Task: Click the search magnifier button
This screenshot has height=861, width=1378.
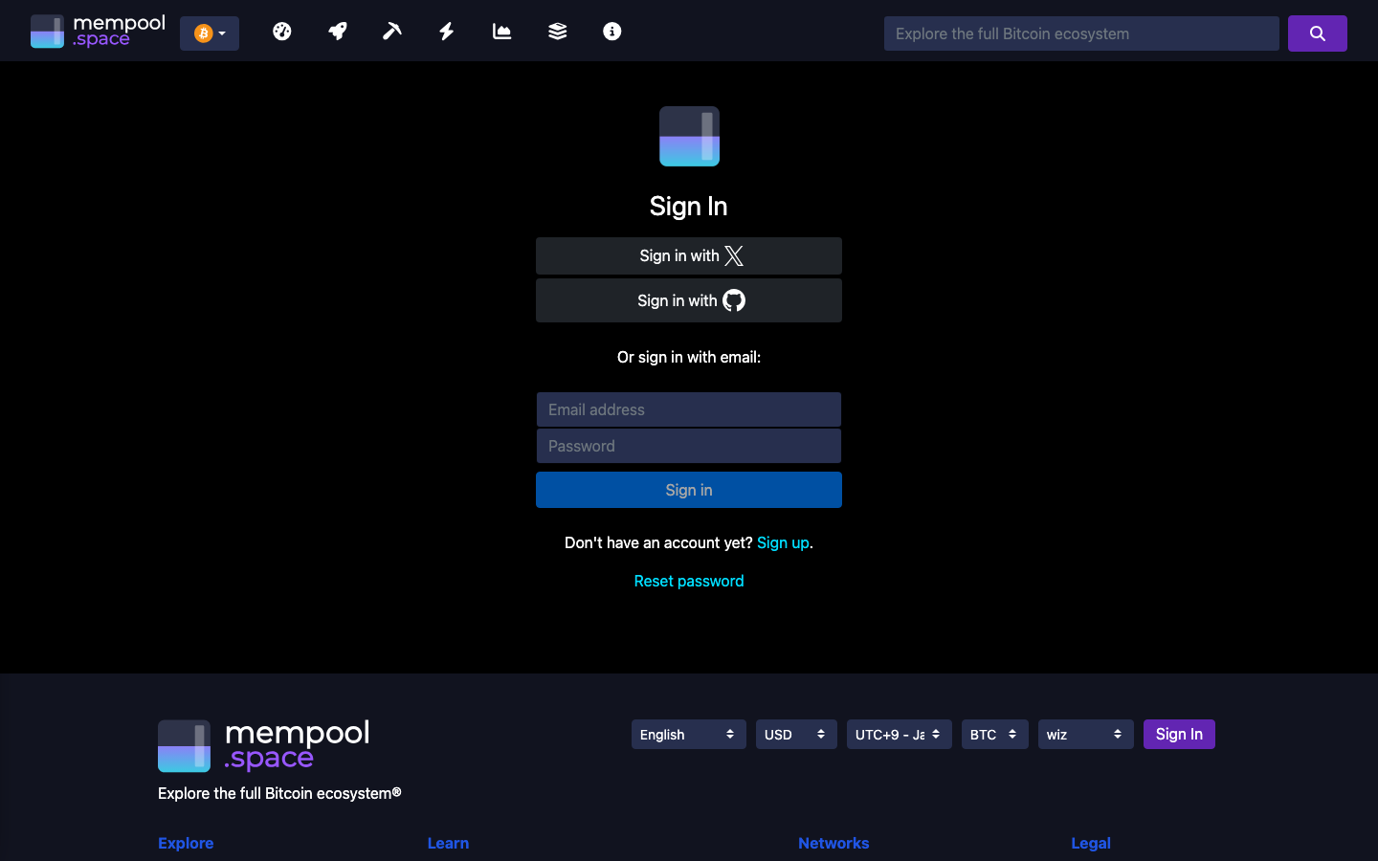Action: coord(1318,33)
